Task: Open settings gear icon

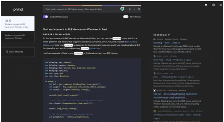Action: point(213,5)
